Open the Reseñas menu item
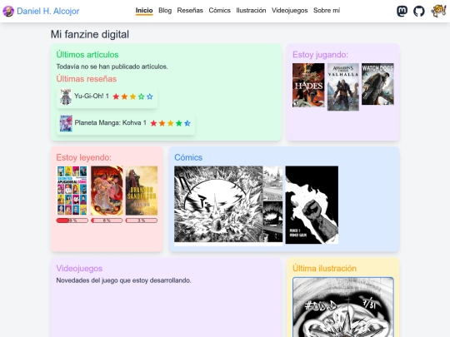 (190, 11)
